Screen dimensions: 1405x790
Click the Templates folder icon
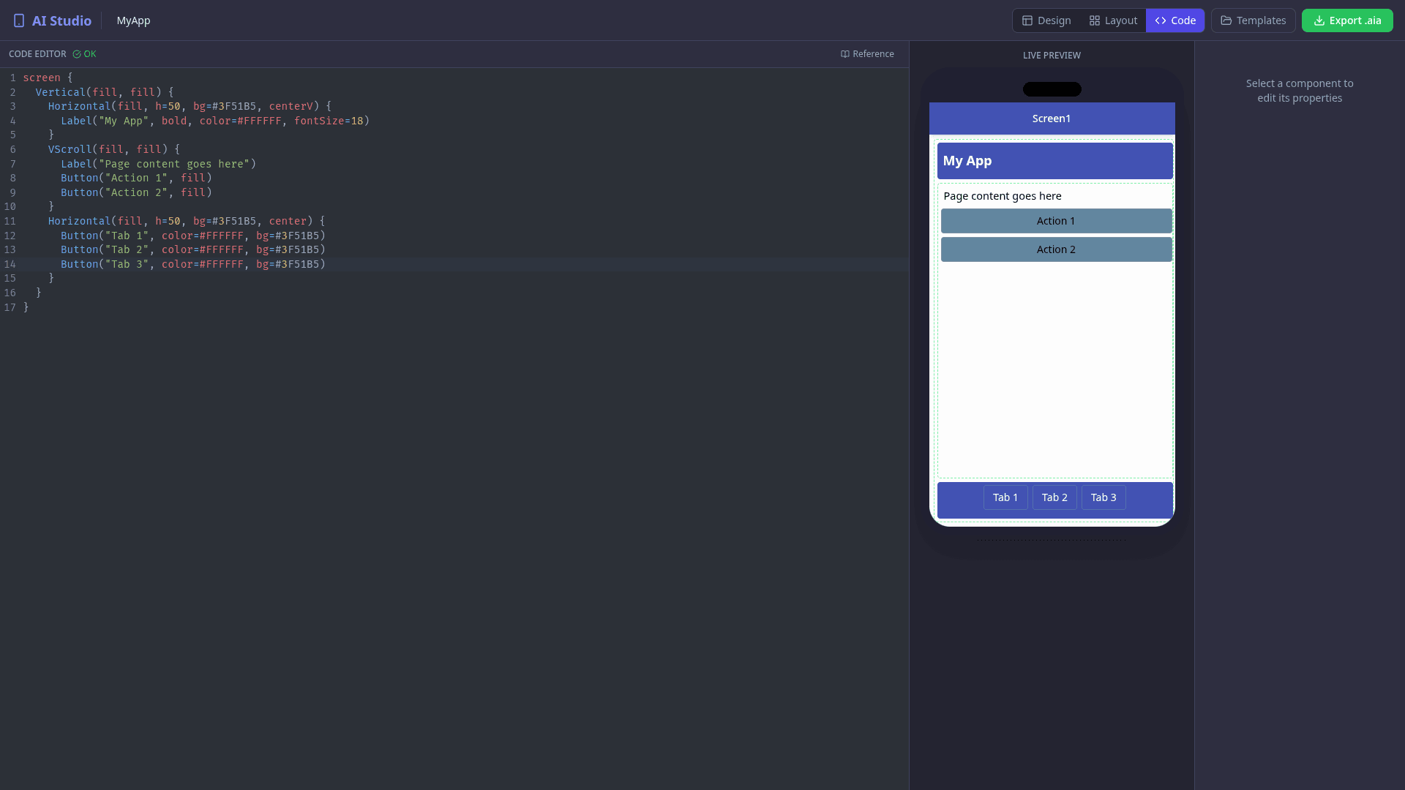(x=1224, y=20)
